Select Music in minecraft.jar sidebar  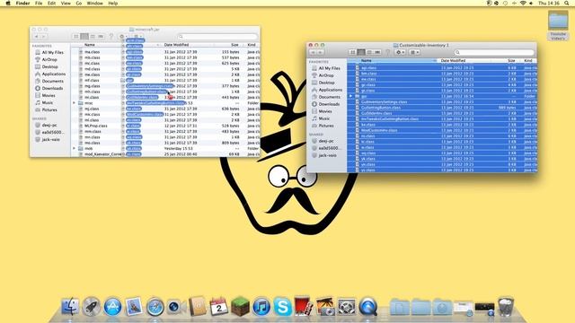coord(47,102)
